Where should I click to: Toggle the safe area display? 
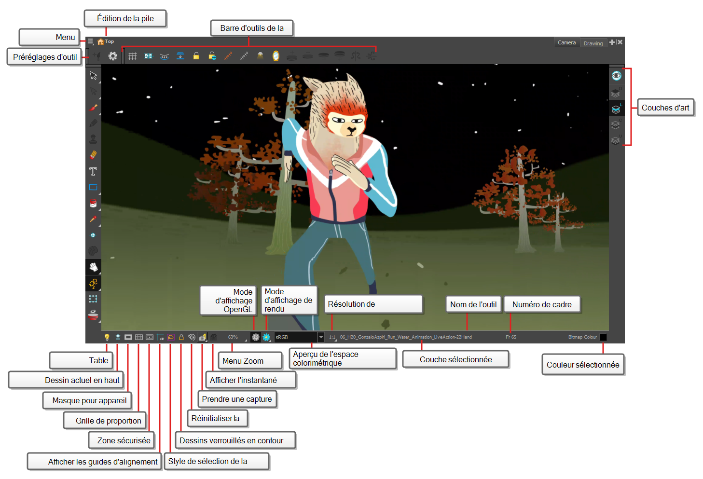[150, 337]
